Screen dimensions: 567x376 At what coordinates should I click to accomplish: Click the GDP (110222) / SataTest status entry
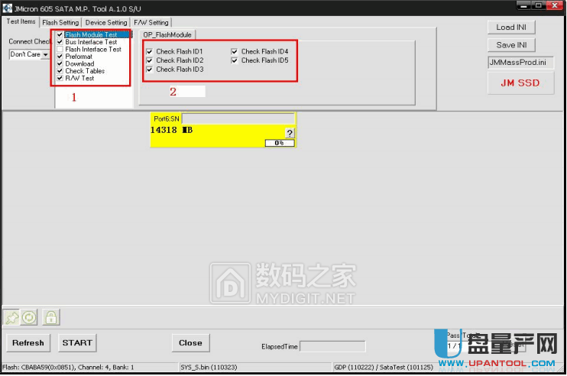[x=384, y=368]
